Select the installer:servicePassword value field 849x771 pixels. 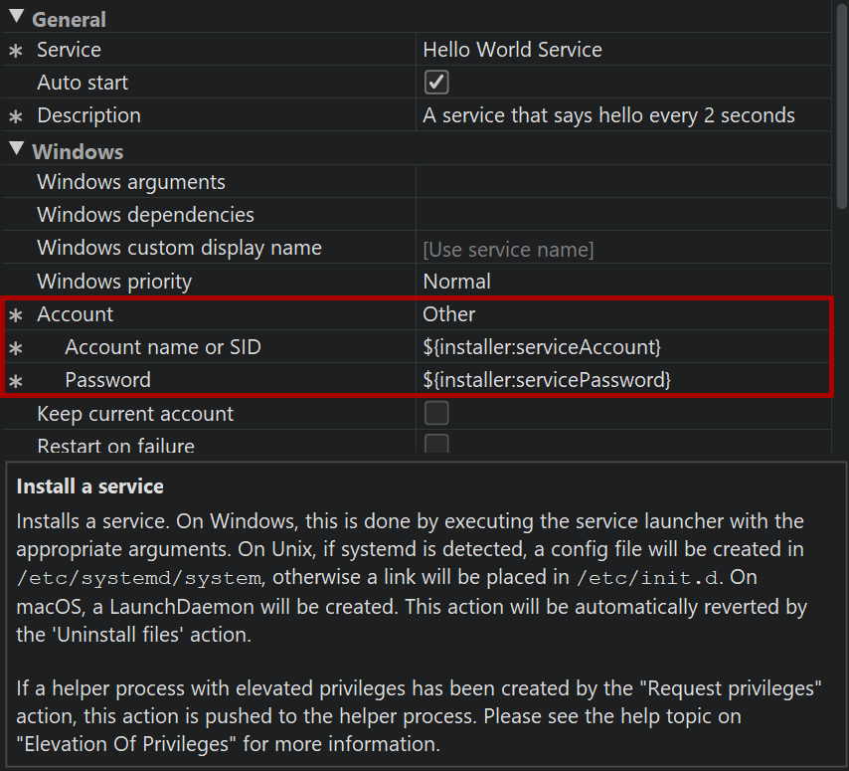pyautogui.click(x=622, y=380)
